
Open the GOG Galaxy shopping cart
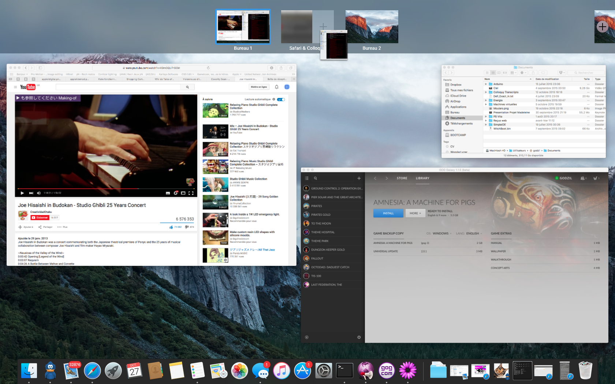tap(595, 178)
